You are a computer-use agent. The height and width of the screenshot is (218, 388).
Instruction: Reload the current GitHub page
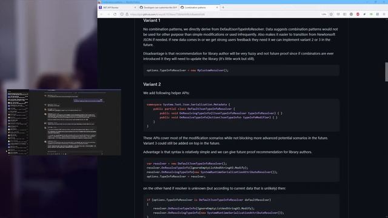click(115, 15)
